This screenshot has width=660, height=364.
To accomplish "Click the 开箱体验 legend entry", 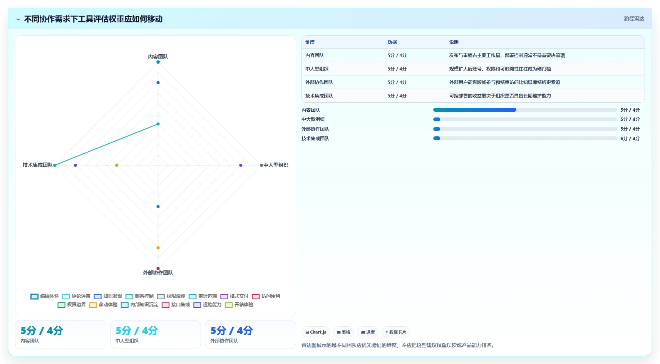I will click(239, 305).
